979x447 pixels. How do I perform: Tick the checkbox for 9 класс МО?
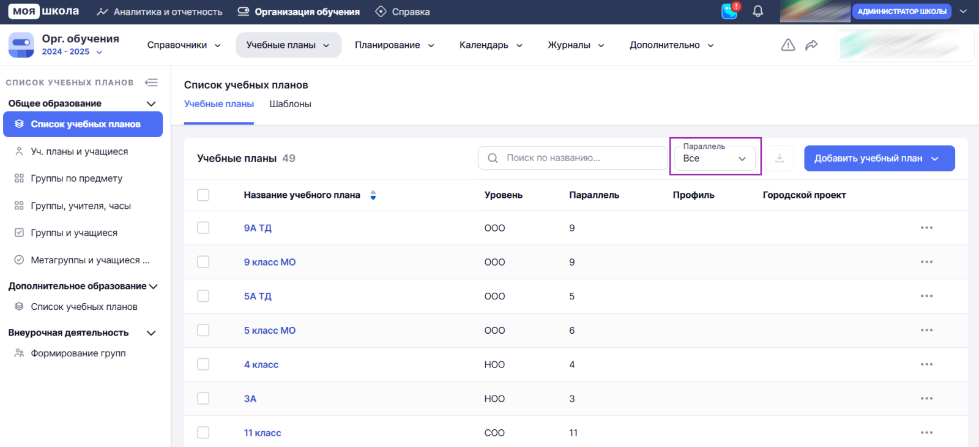(203, 262)
